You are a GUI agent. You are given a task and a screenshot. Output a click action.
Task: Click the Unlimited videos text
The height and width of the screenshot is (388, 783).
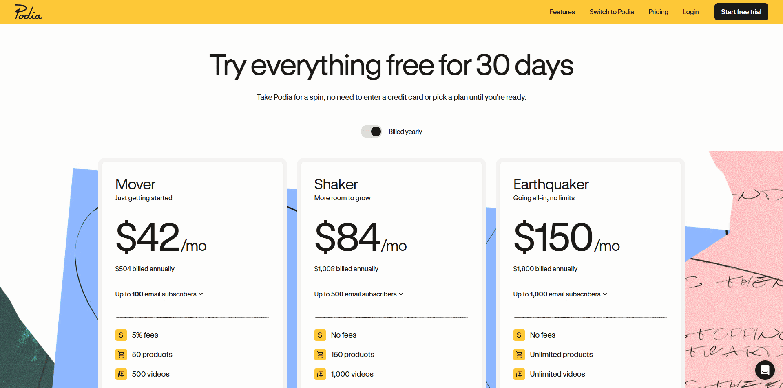pos(557,374)
